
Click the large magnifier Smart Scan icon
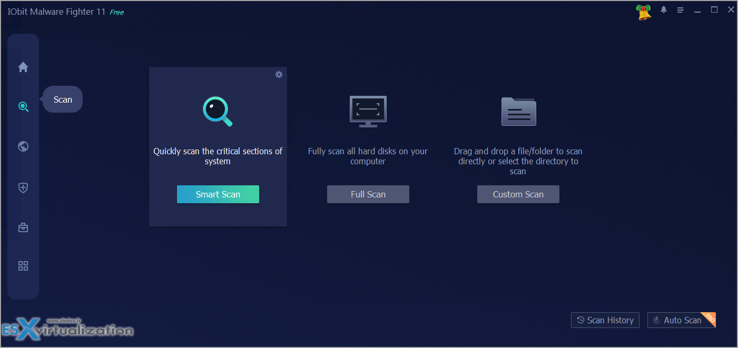(x=218, y=112)
